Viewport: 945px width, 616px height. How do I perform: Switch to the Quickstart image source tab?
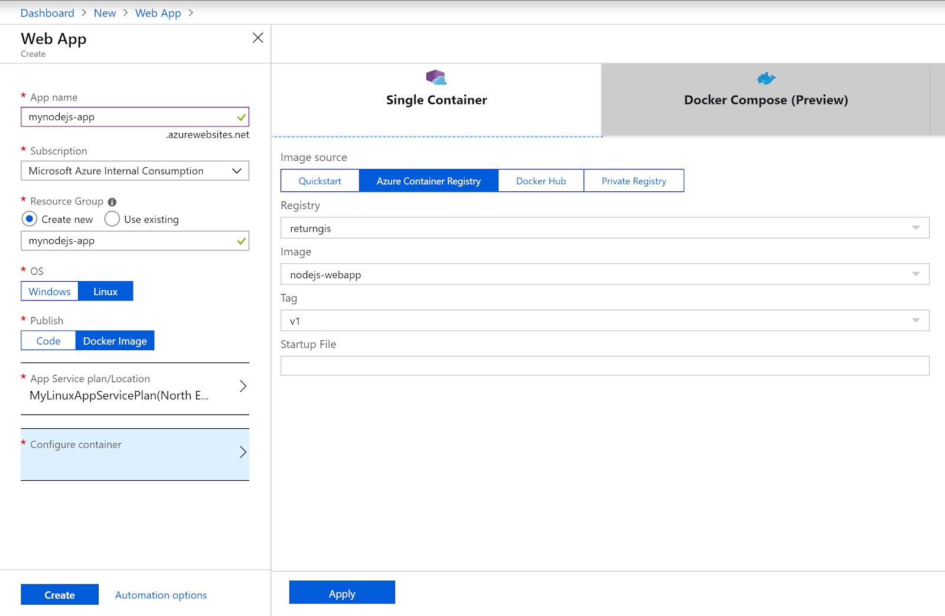point(320,181)
